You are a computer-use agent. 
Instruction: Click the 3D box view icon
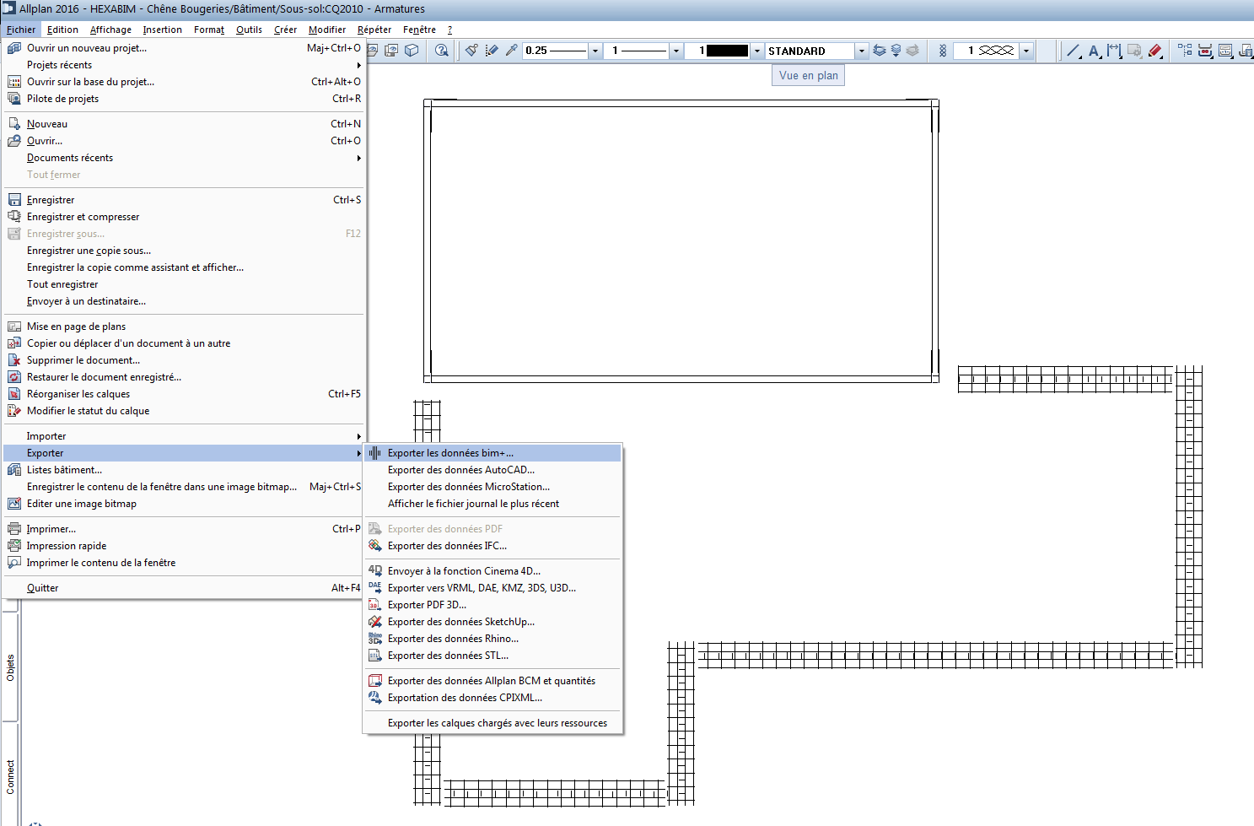click(412, 51)
